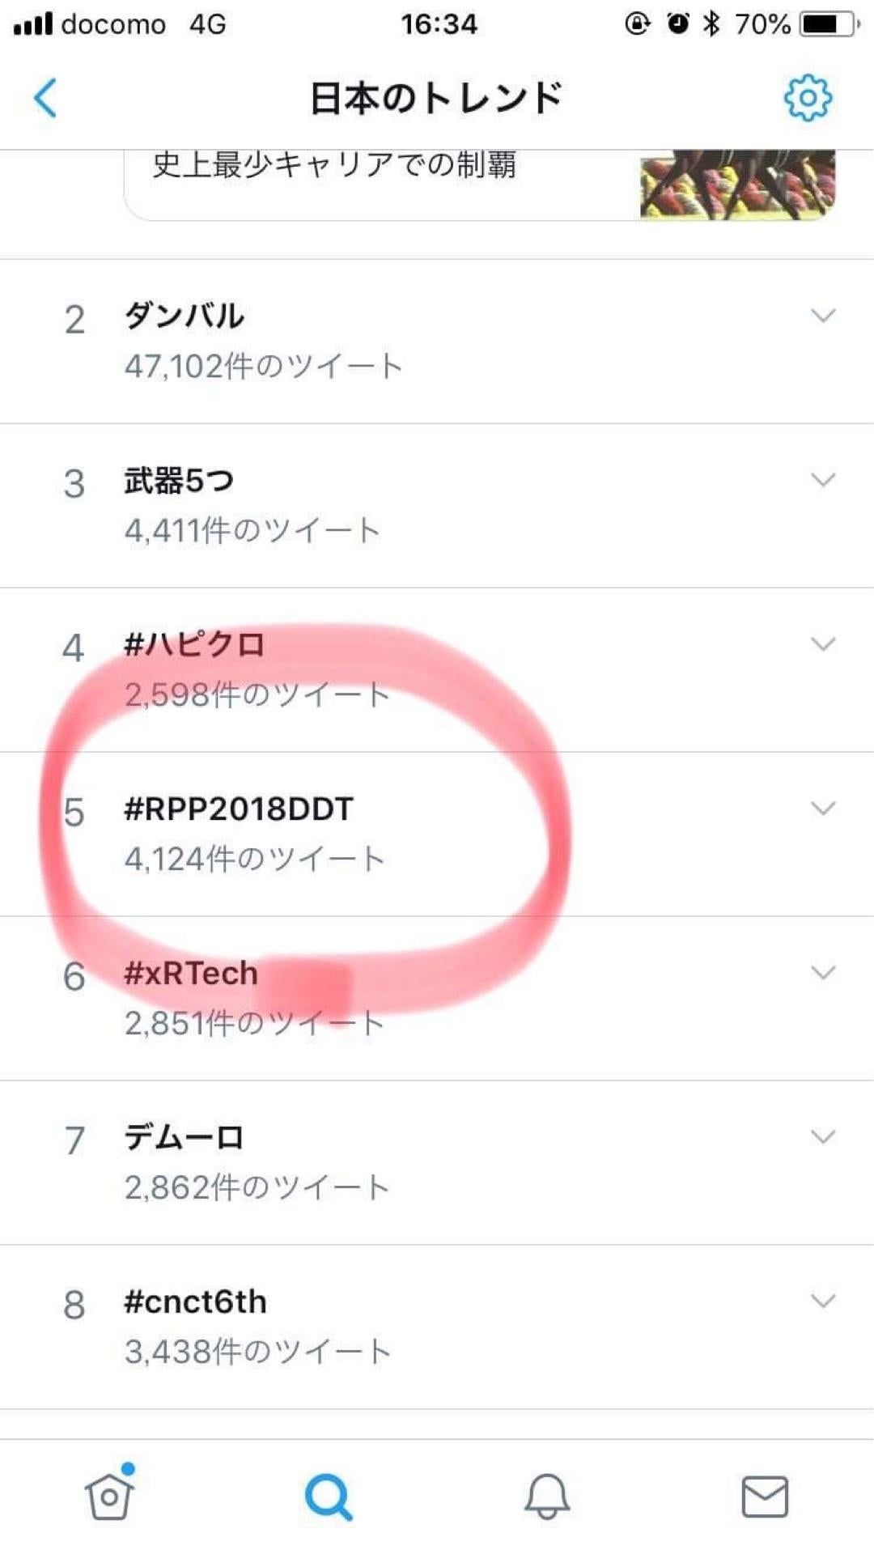Open the ダンバル trend
This screenshot has height=1554, width=874.
click(x=437, y=341)
